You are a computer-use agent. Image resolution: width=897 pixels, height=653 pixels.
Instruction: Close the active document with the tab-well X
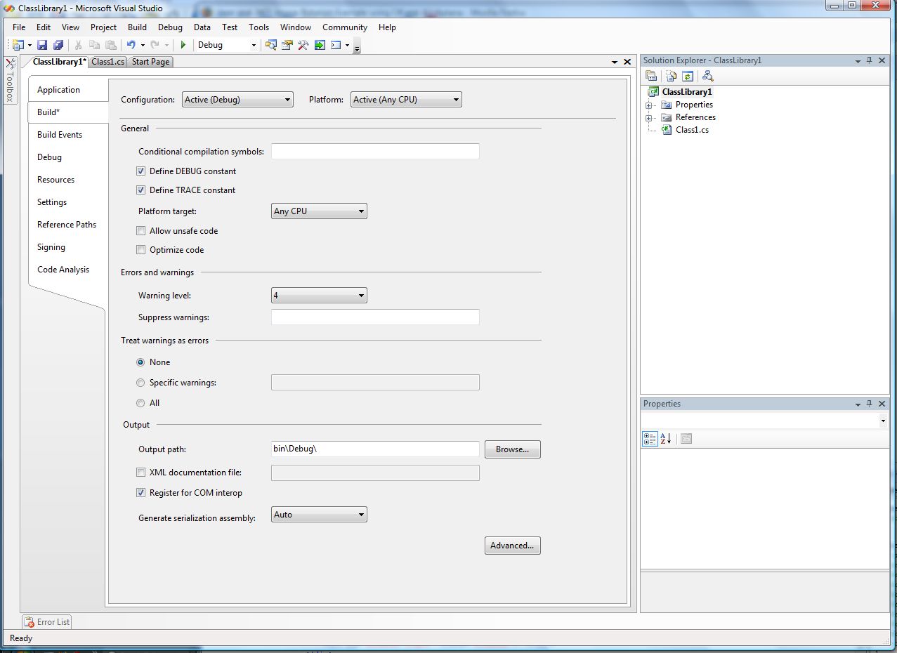point(627,62)
